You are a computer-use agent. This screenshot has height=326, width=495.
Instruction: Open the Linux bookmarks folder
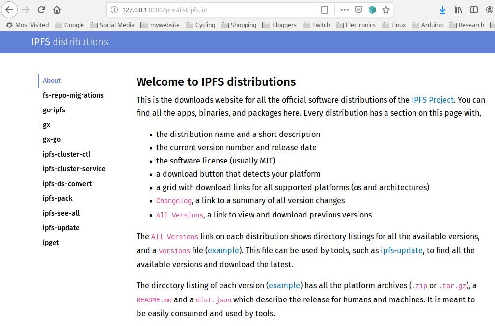[x=394, y=25]
